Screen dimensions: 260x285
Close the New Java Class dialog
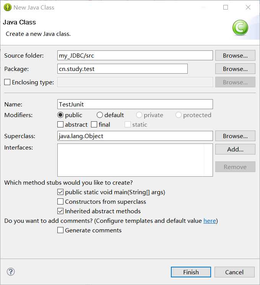point(248,7)
